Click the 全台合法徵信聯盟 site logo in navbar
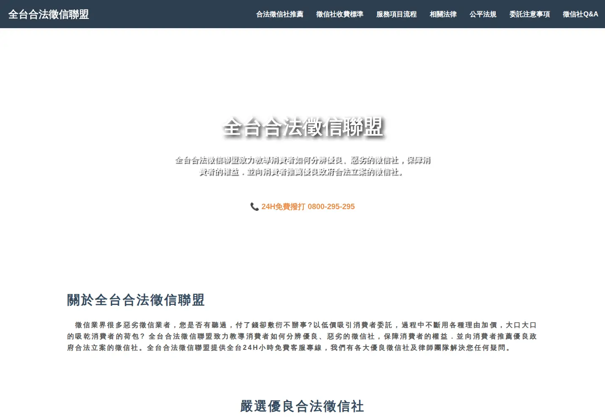The image size is (605, 420). pos(49,14)
